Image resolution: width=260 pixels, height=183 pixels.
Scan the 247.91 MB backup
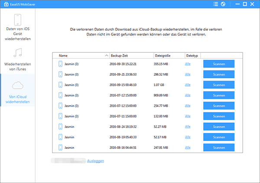(x=219, y=147)
